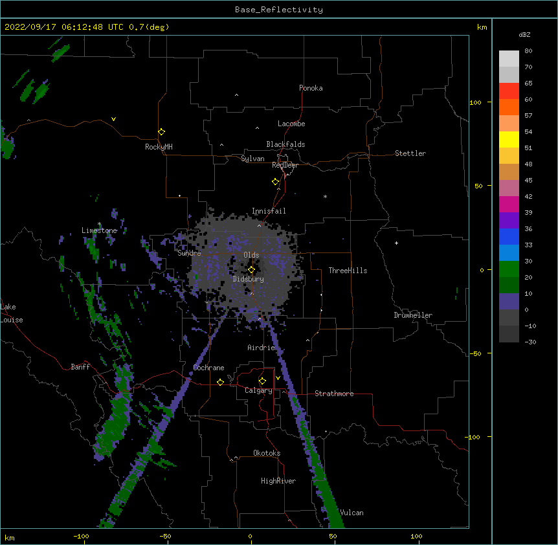Click the Didsbury town label
This screenshot has height=545, width=558.
coord(249,279)
